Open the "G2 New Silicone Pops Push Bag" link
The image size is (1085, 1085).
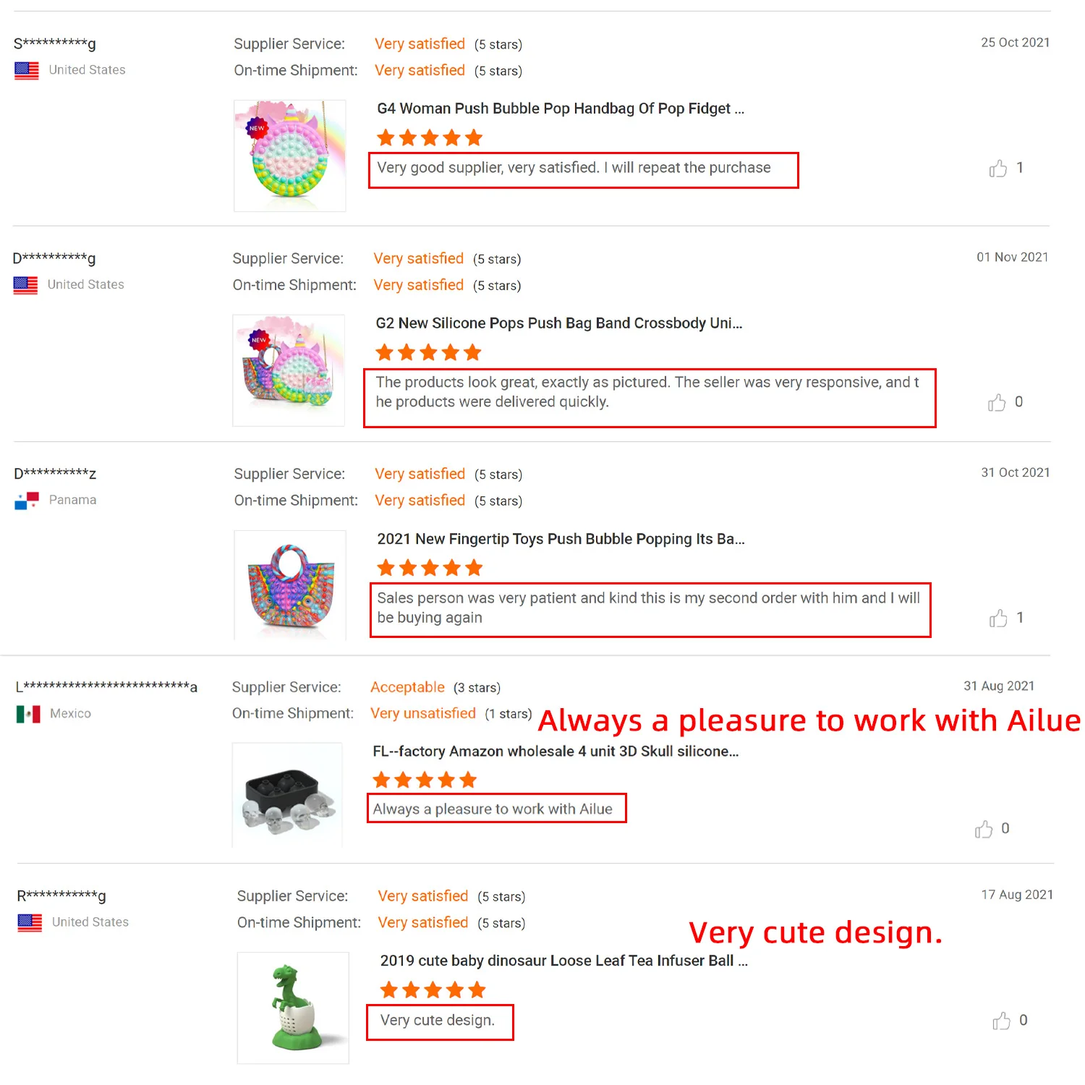tap(558, 323)
